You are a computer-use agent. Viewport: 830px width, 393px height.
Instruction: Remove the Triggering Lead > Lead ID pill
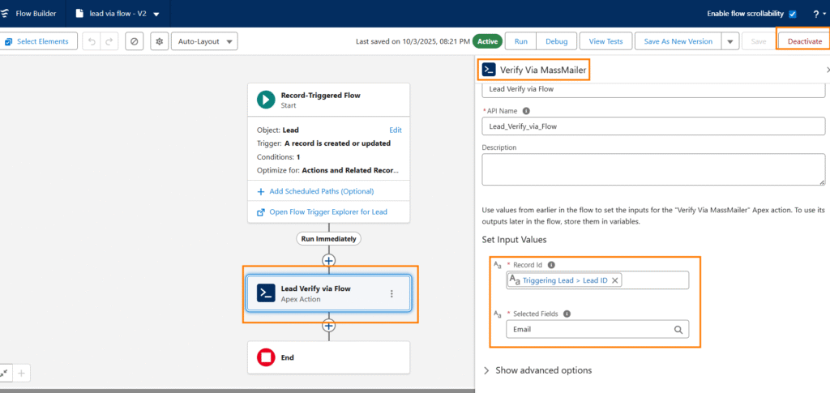(x=615, y=280)
